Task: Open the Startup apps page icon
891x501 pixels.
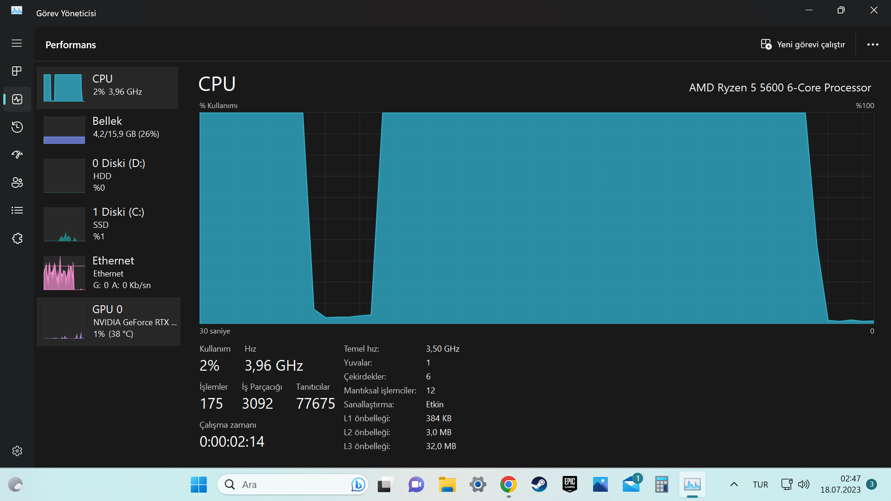Action: 17,154
